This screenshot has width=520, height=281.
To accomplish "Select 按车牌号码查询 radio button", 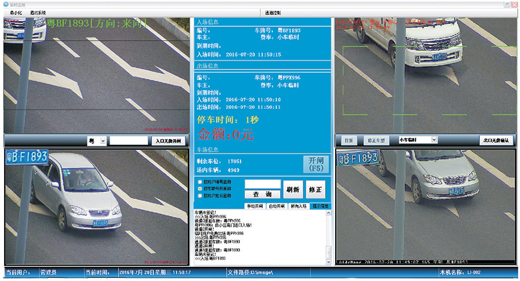I will [x=200, y=188].
